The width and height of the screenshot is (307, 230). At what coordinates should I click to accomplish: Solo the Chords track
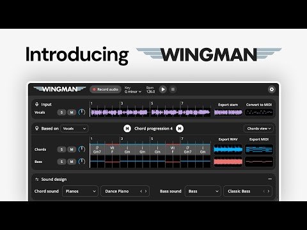click(x=61, y=149)
